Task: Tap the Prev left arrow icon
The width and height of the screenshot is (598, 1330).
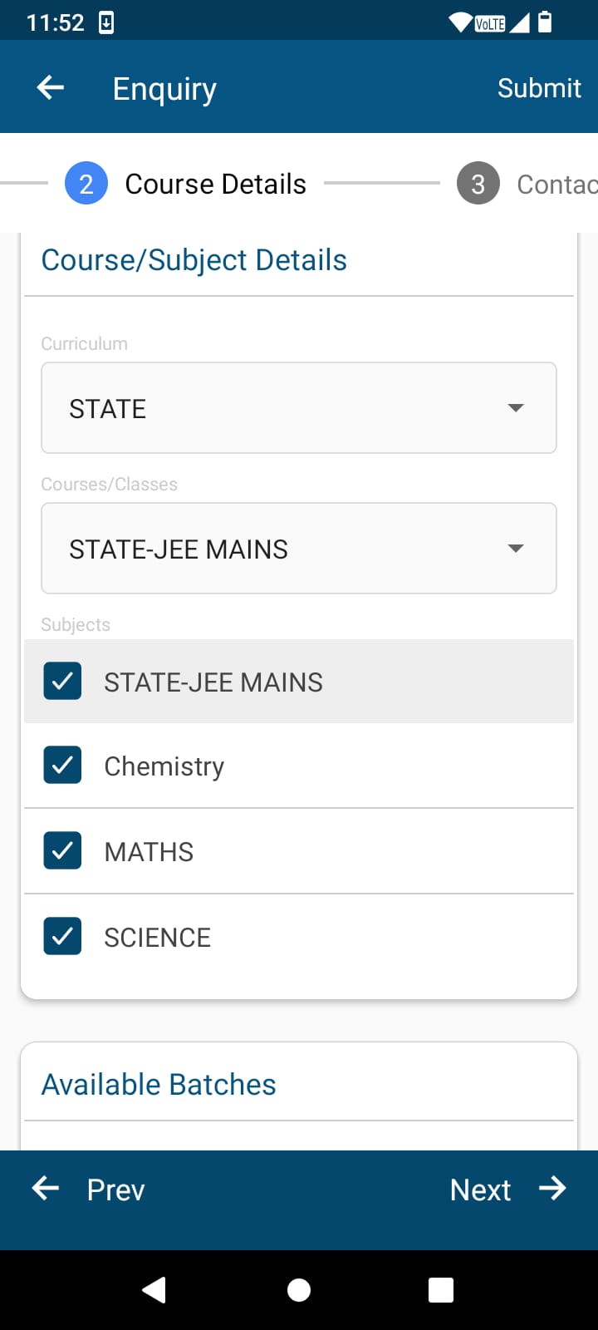Action: click(46, 1189)
